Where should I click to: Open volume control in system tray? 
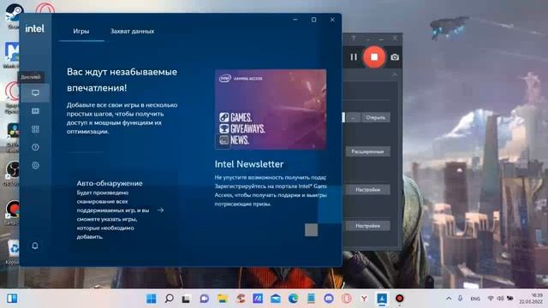(x=500, y=299)
